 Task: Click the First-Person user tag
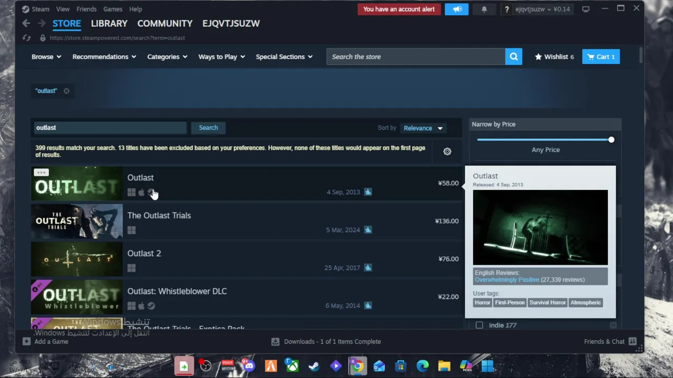[x=509, y=302]
